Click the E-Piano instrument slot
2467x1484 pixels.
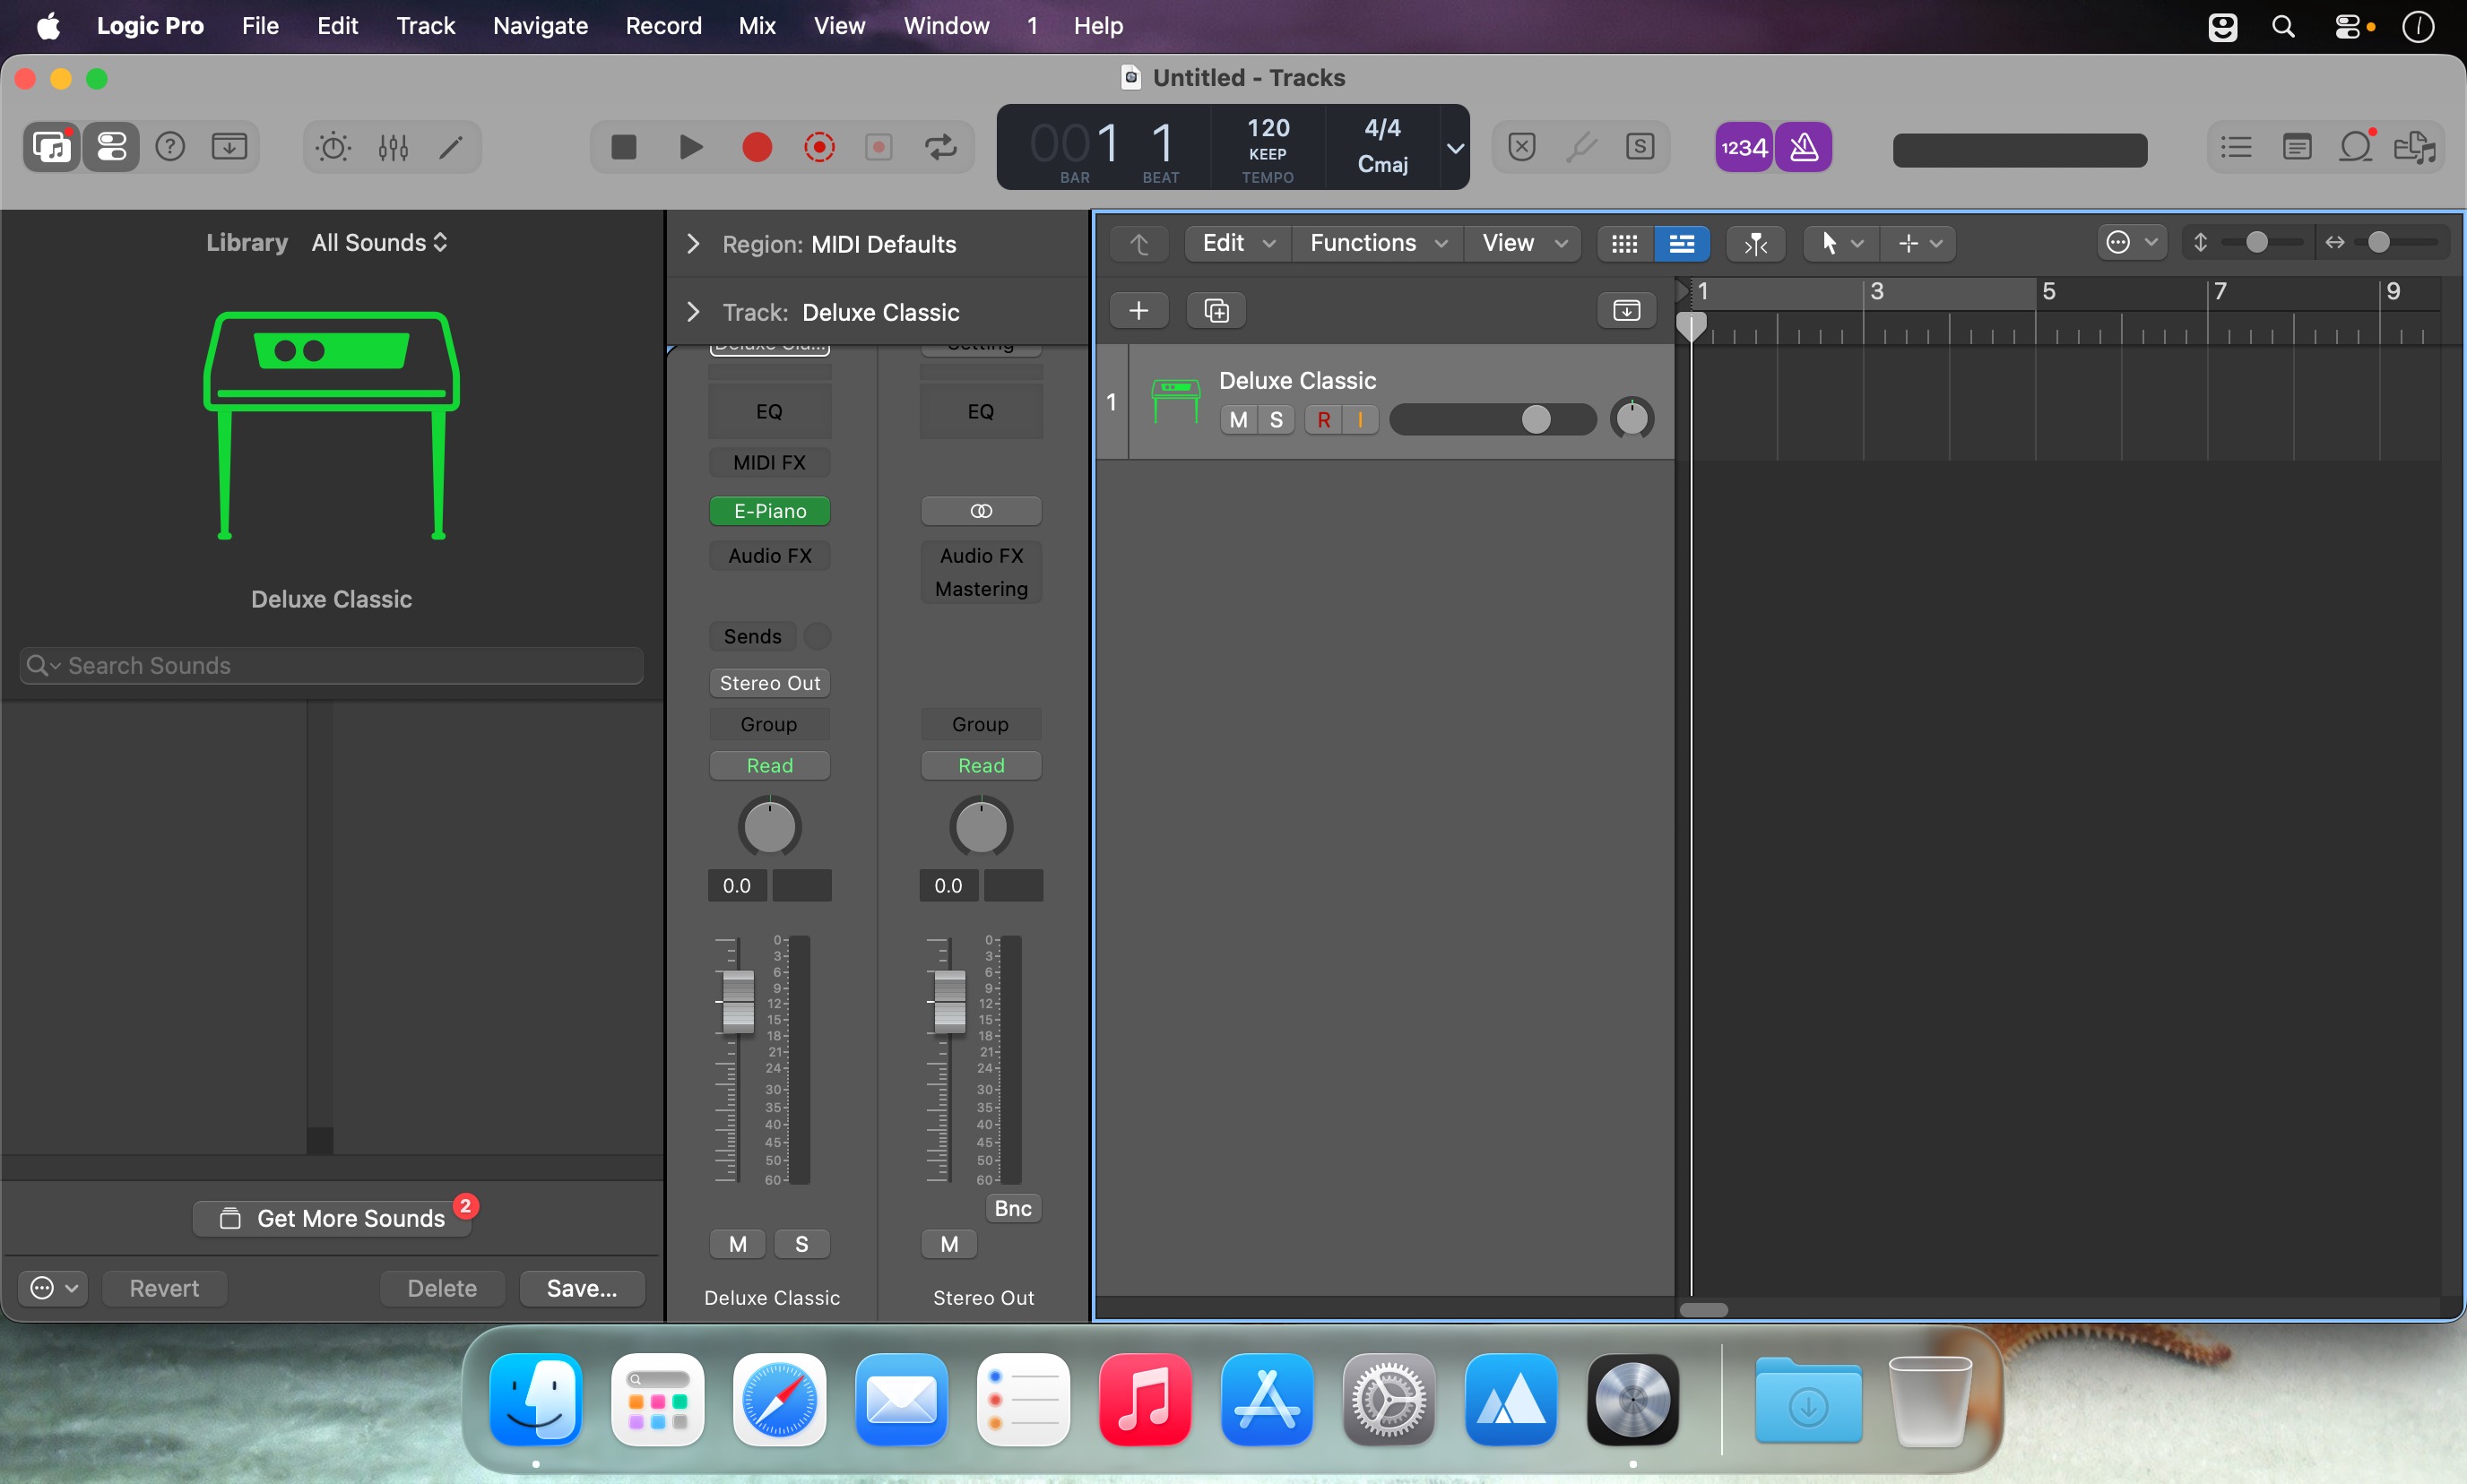(x=769, y=511)
